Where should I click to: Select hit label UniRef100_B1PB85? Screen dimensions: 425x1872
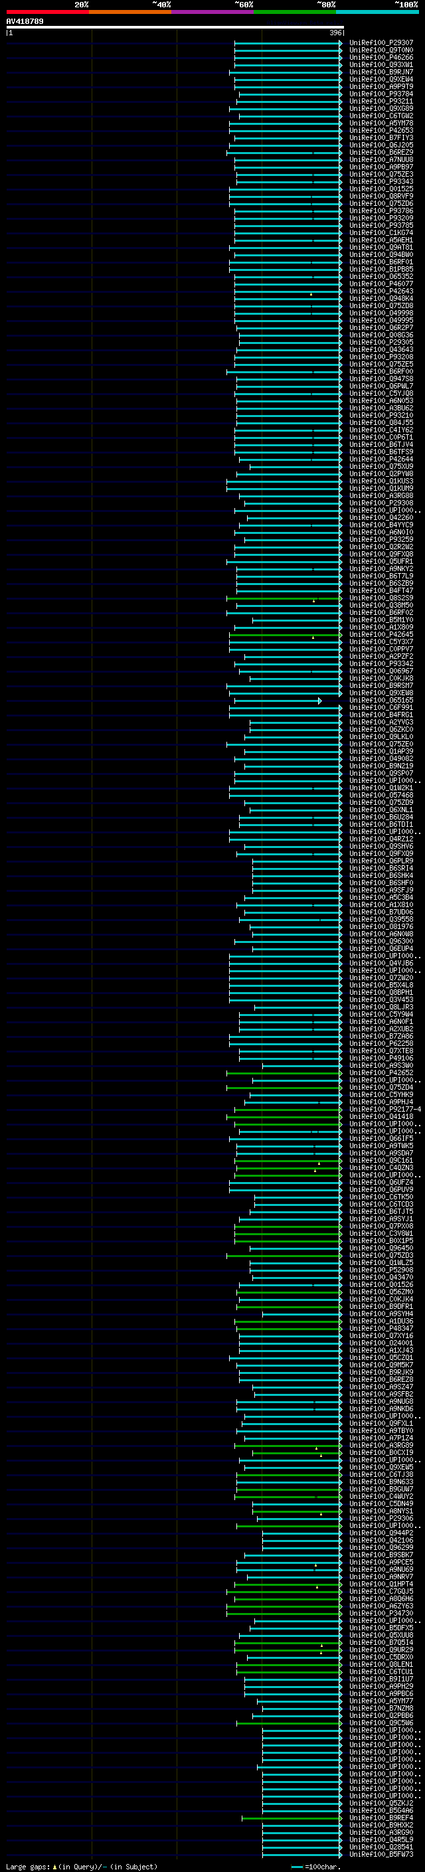381,270
